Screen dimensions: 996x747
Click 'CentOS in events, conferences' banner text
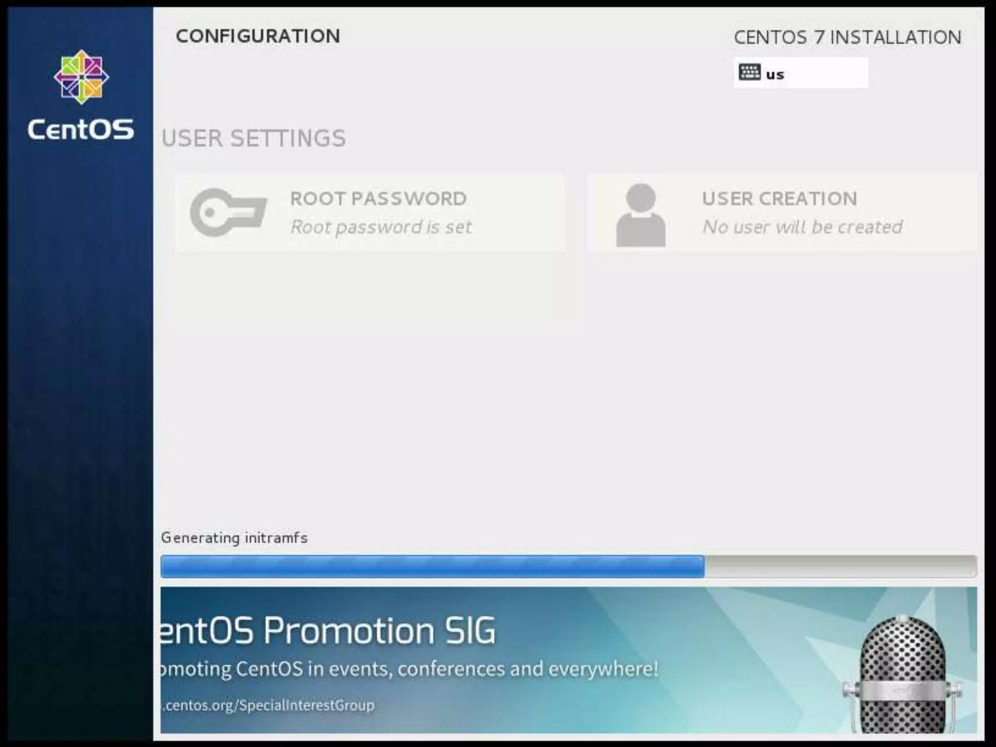point(370,669)
